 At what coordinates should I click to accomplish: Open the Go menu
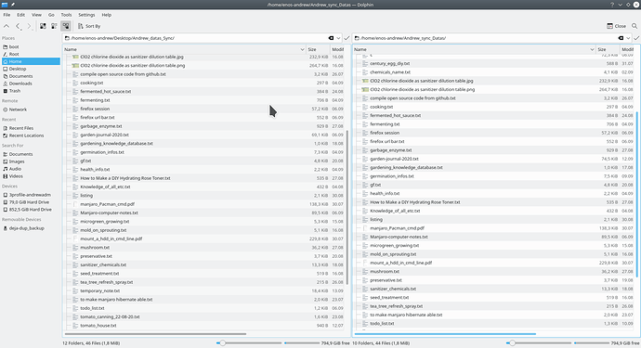click(x=51, y=15)
